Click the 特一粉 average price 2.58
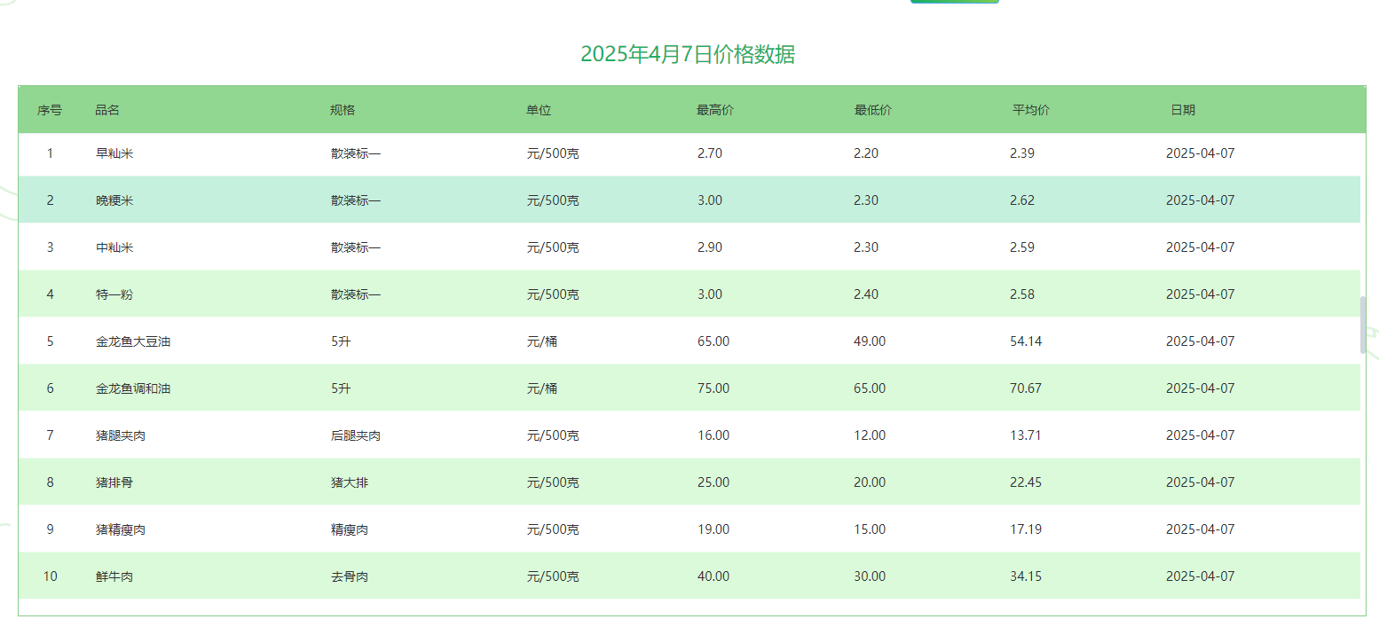 pyautogui.click(x=1022, y=294)
